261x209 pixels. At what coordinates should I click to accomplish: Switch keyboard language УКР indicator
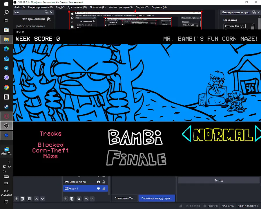(x=6, y=183)
